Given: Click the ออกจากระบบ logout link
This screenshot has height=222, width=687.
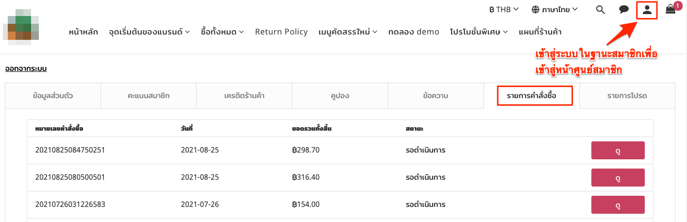Looking at the screenshot, I should pyautogui.click(x=26, y=68).
